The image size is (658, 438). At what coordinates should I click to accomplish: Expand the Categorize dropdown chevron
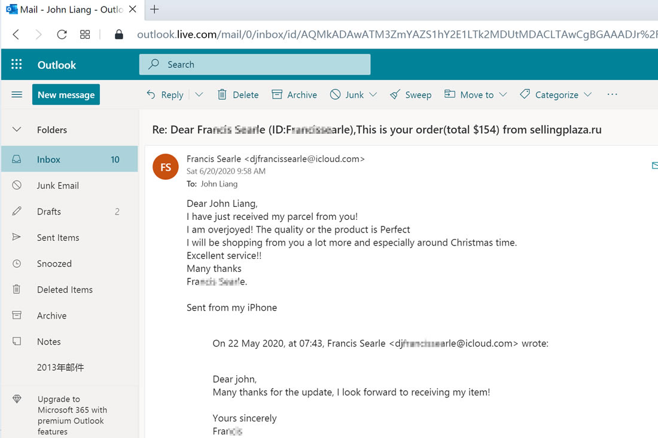tap(588, 95)
